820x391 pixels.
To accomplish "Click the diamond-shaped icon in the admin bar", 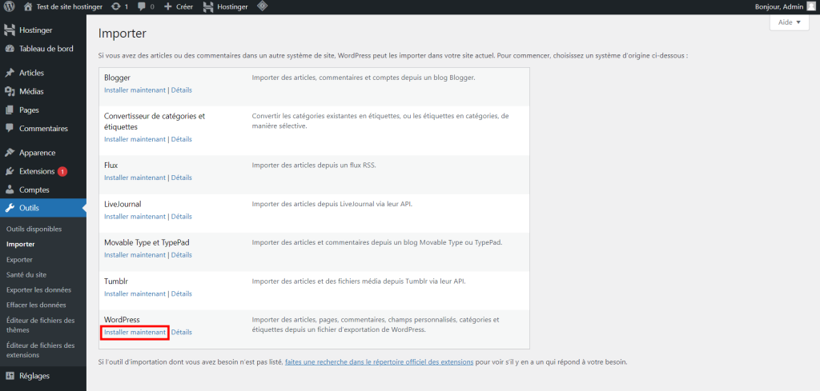I will click(263, 6).
